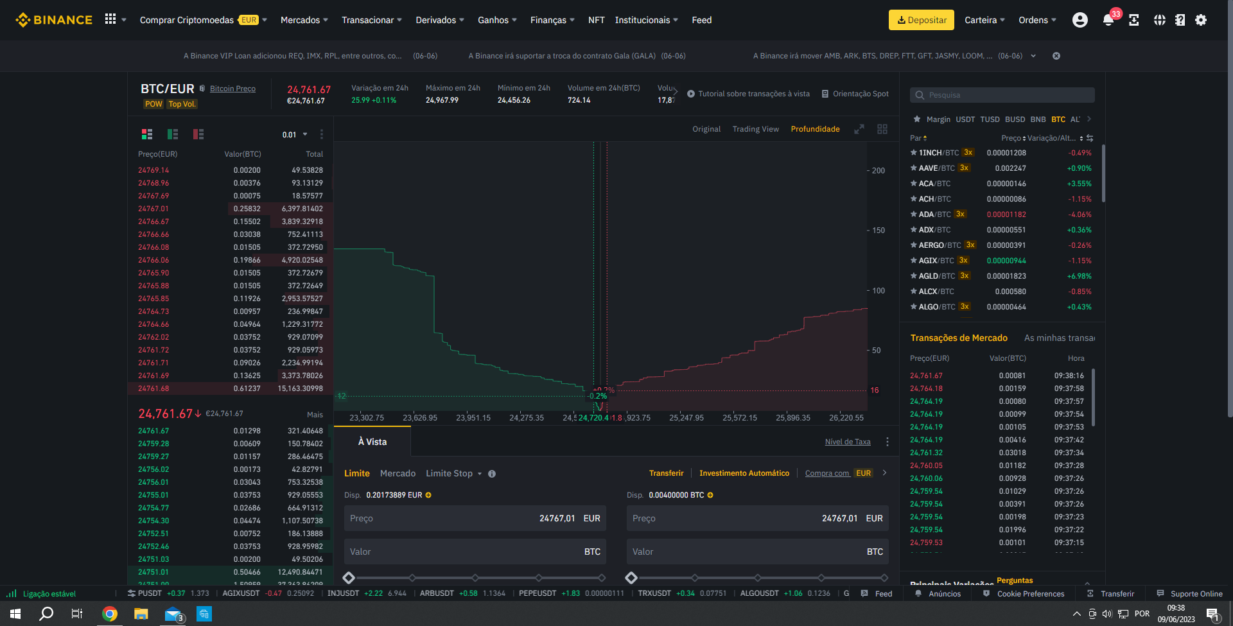
Task: Focus the sell Valor BTC input field
Action: coord(758,552)
